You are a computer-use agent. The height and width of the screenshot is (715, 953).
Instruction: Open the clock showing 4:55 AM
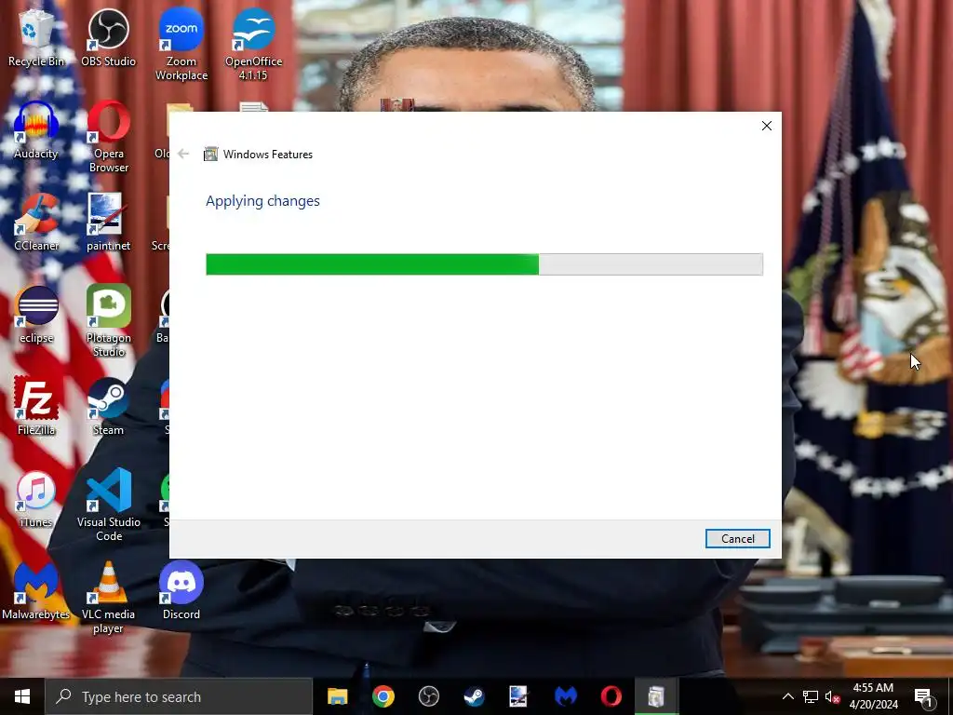[x=873, y=696]
